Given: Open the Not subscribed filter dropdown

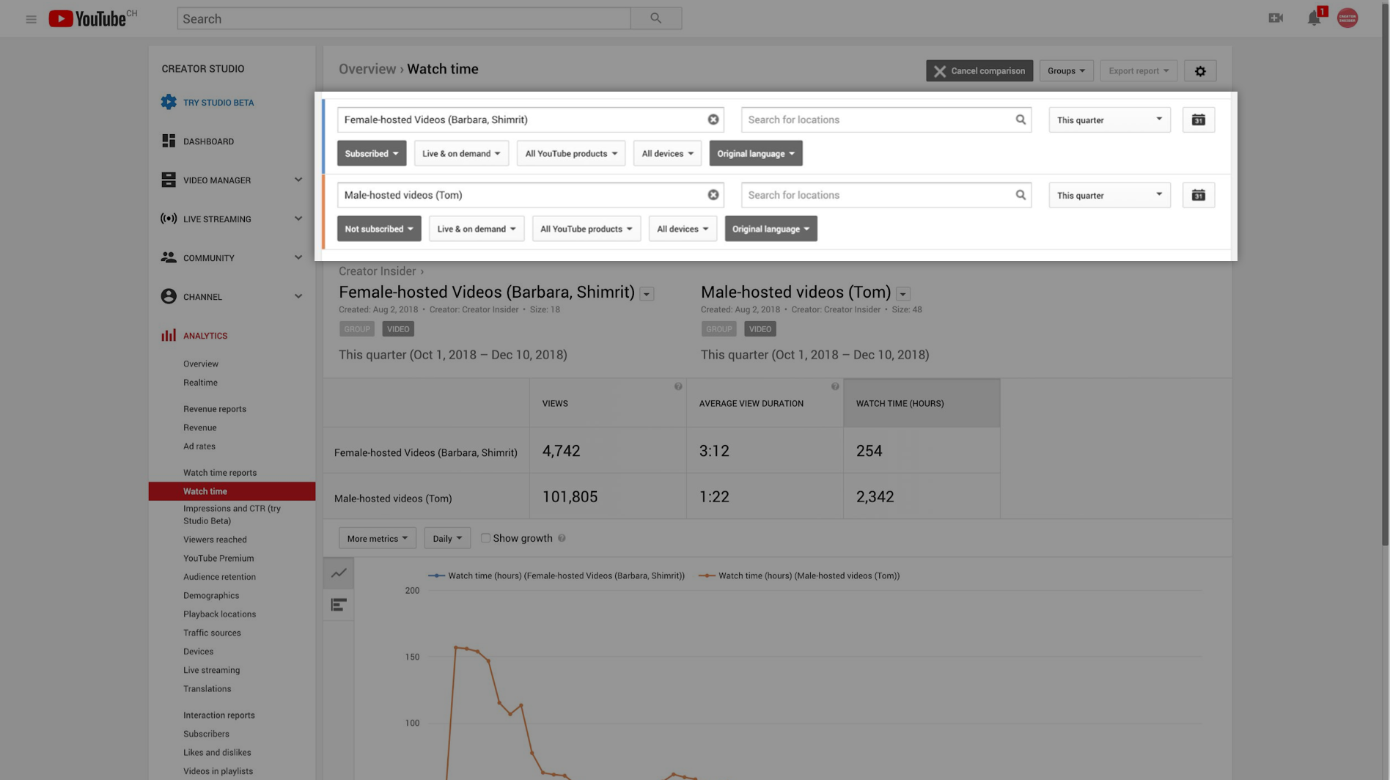Looking at the screenshot, I should (379, 229).
